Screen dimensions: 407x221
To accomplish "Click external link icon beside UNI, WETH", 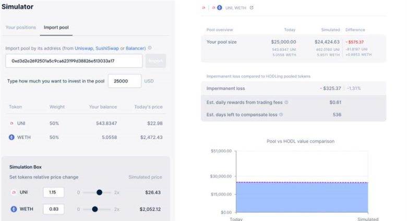I will 252,8.
